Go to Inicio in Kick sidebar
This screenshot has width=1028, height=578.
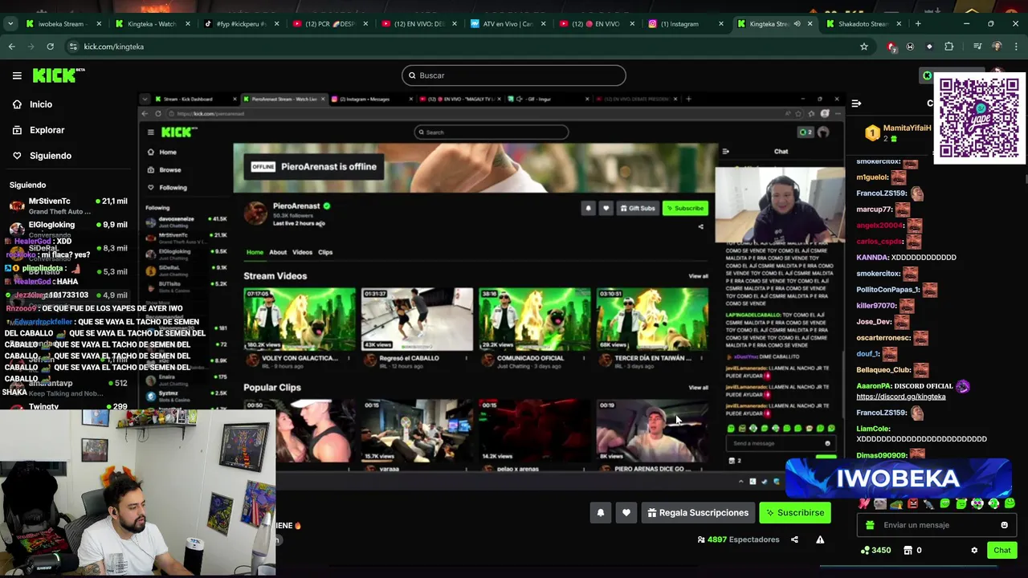pyautogui.click(x=40, y=104)
